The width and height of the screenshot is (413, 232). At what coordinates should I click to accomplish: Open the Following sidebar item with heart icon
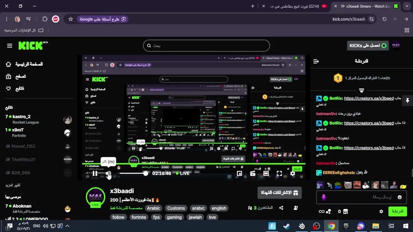(x=15, y=89)
